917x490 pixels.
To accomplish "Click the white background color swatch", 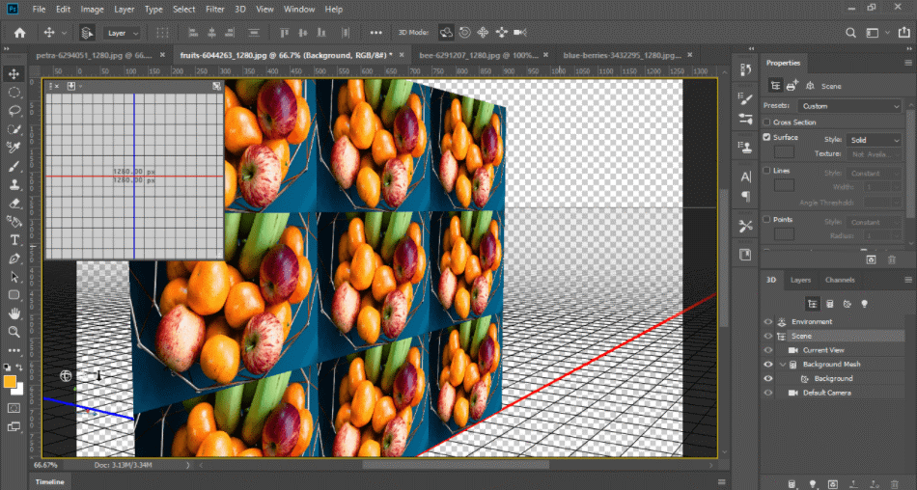I will pyautogui.click(x=20, y=390).
